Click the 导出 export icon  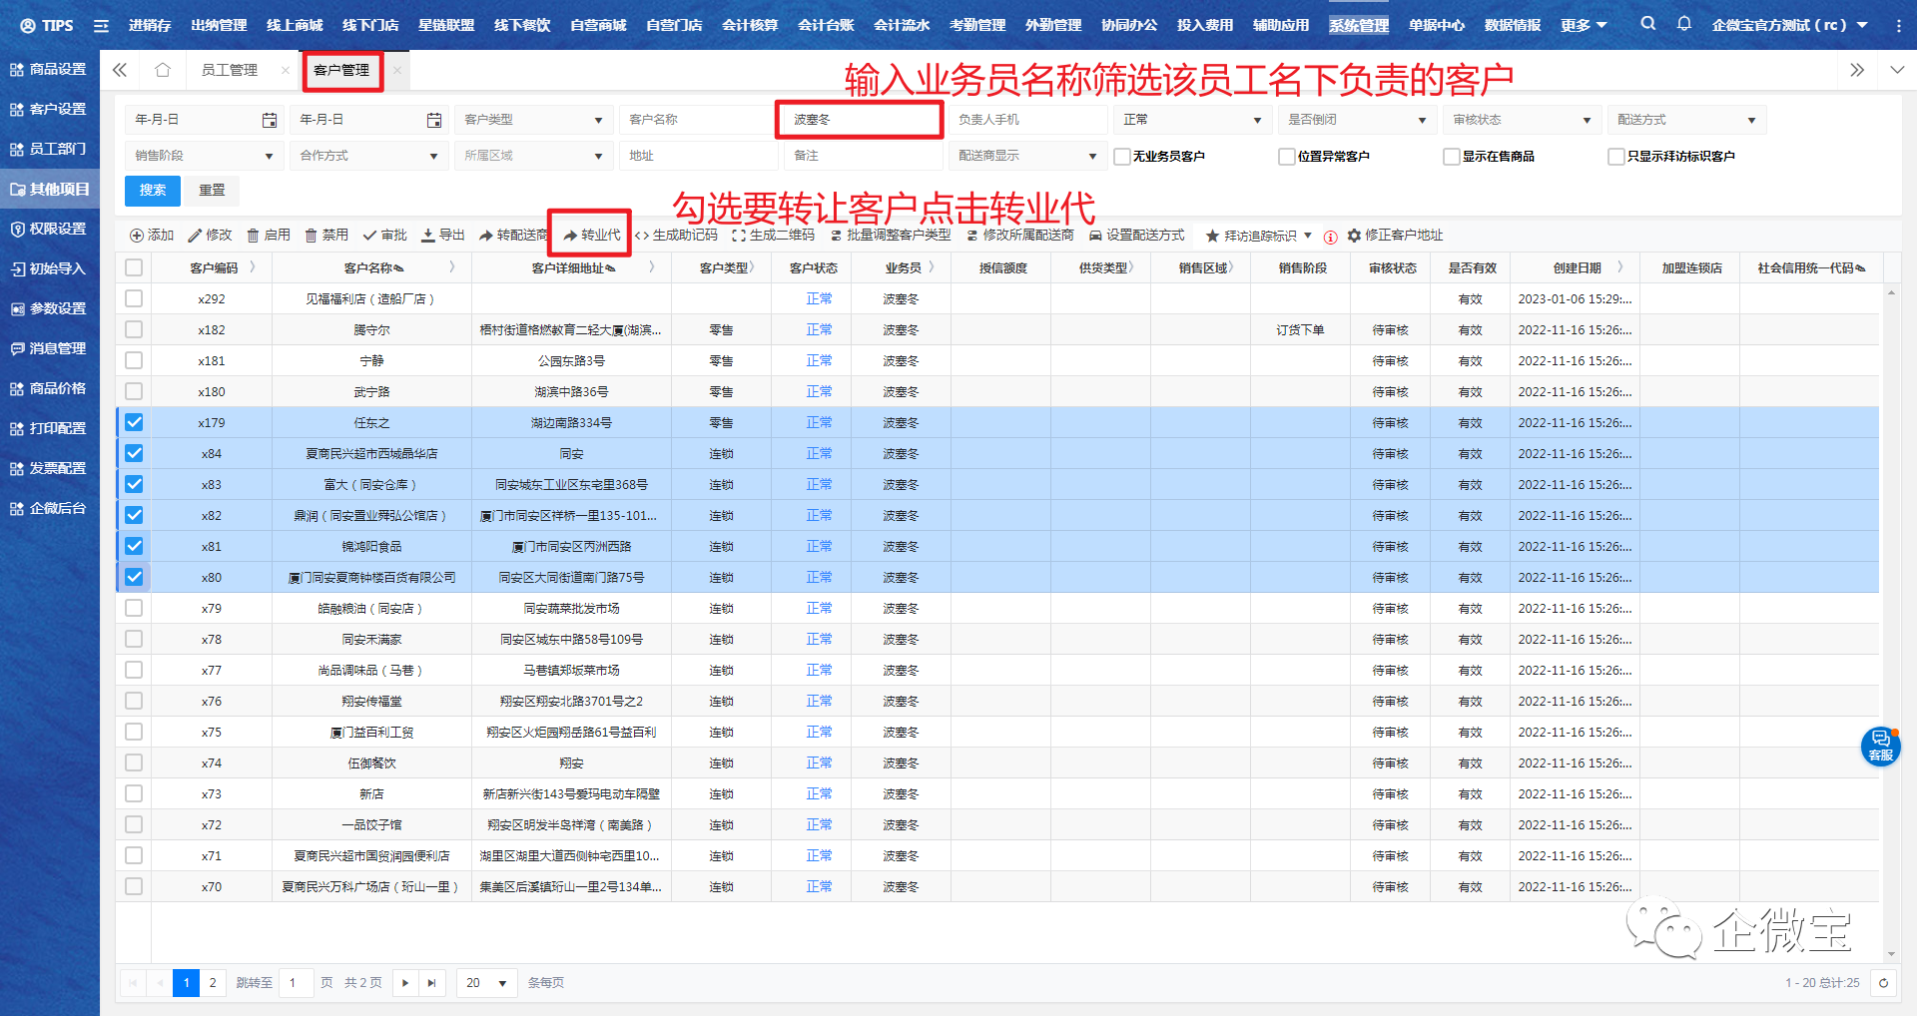428,236
